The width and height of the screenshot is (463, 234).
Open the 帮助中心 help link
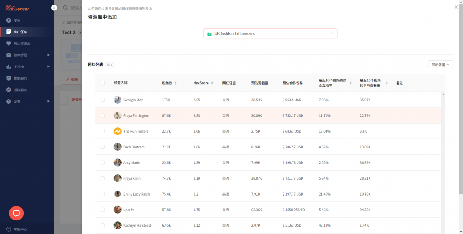(20, 229)
